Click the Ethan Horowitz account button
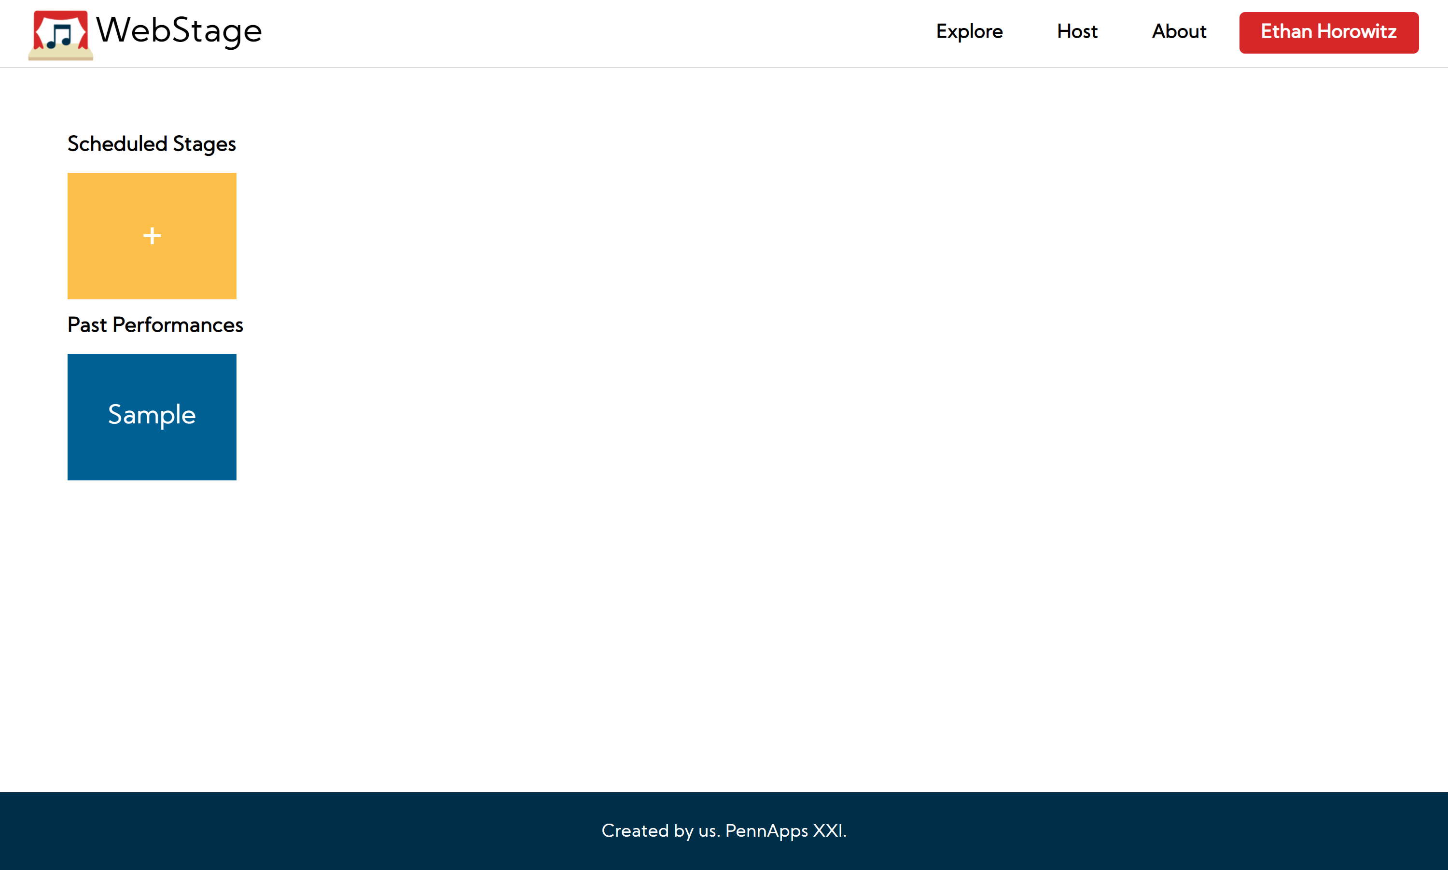 (1328, 32)
